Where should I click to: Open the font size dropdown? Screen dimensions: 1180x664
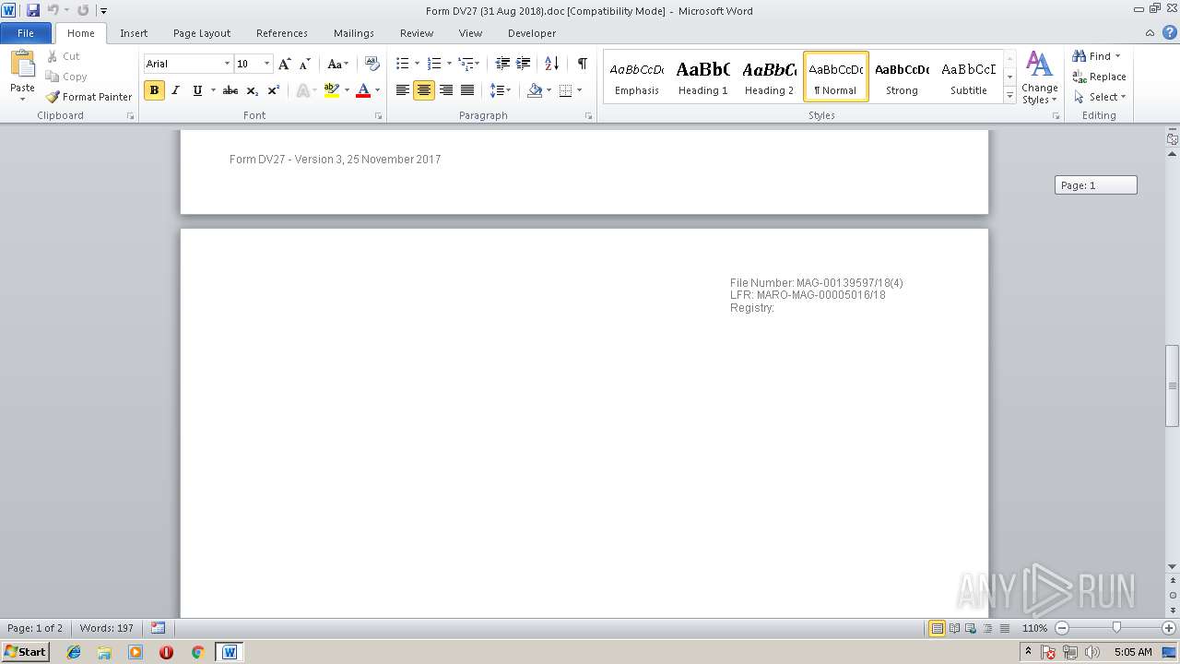pos(267,64)
